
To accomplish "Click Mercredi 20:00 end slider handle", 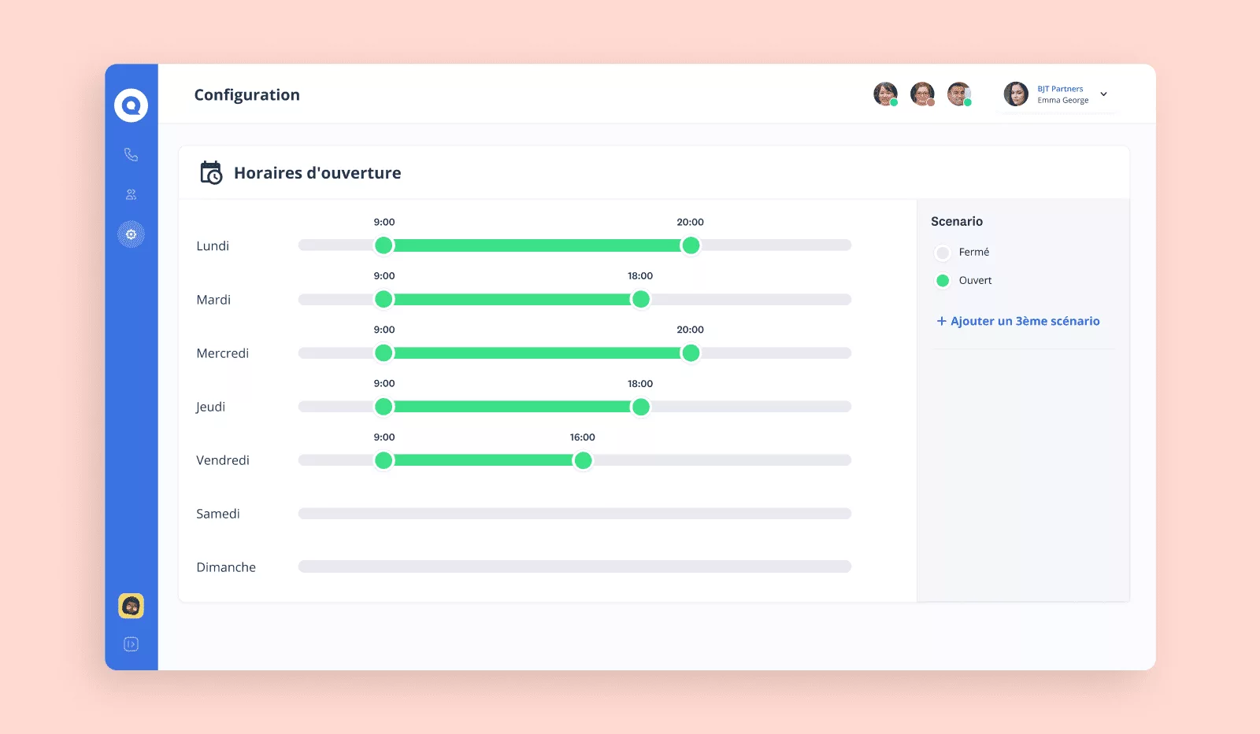I will (x=691, y=353).
